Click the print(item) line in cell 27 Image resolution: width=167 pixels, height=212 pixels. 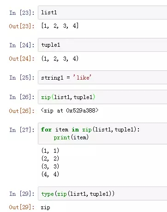coord(71,137)
